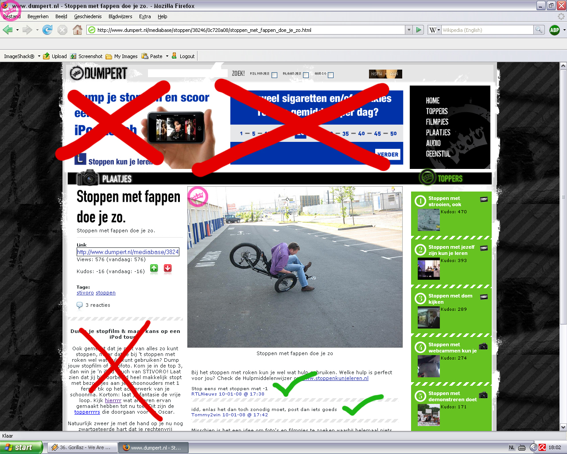Switch to Gorillaz taskbar window
This screenshot has height=454, width=567.
tap(82, 447)
